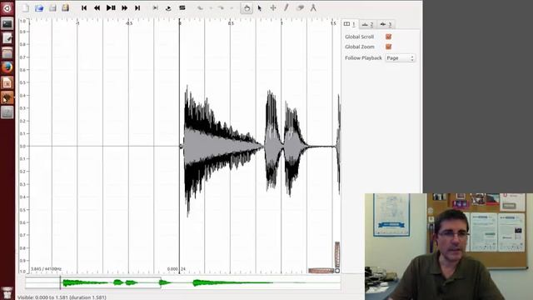
Task: Open Files manager from the launcher
Action: [x=7, y=53]
